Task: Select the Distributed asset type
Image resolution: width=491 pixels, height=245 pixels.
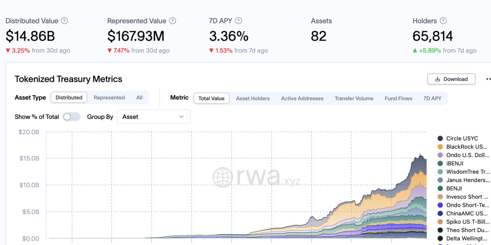Action: pyautogui.click(x=69, y=98)
